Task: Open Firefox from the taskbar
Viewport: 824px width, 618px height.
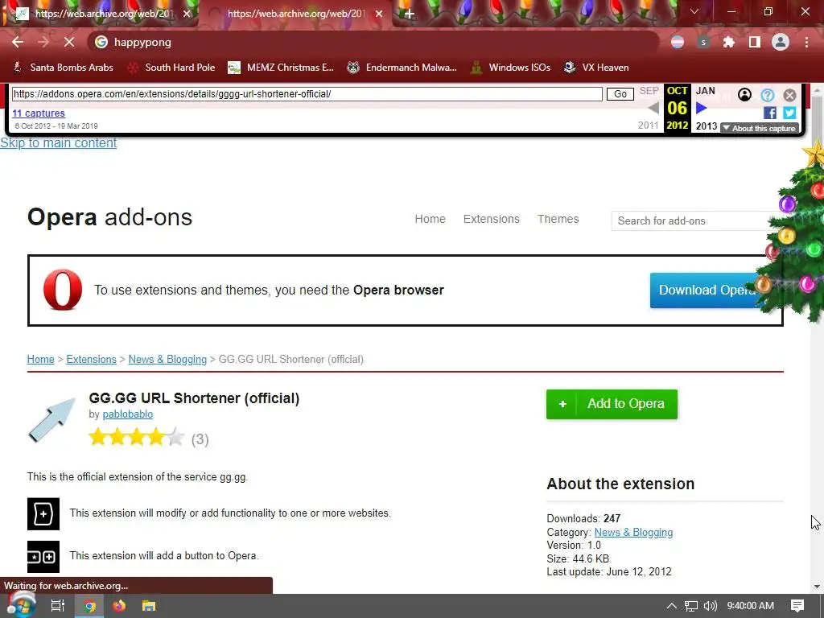Action: 119,606
